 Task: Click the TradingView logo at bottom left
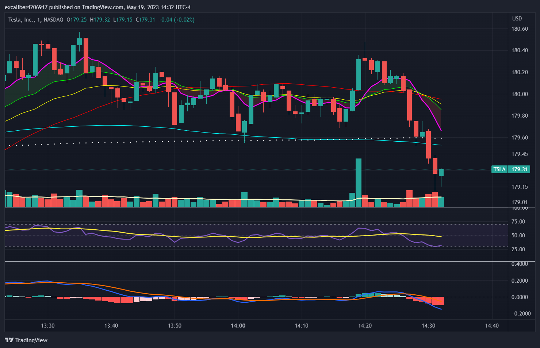pyautogui.click(x=26, y=340)
